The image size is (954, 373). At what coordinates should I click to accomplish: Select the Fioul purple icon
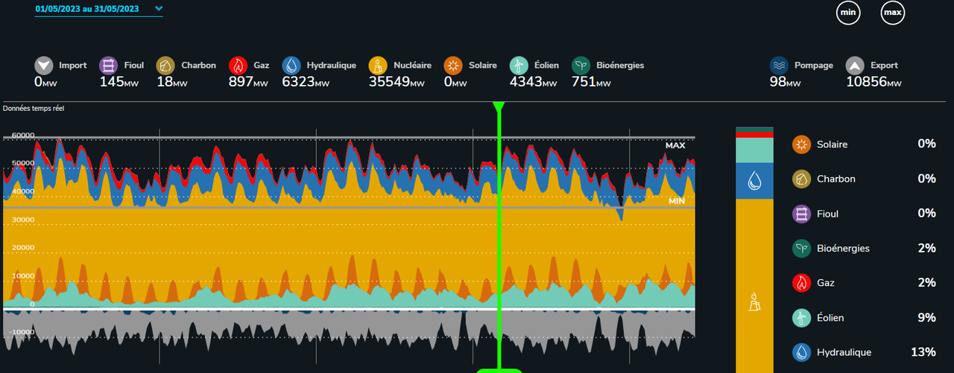tap(108, 66)
